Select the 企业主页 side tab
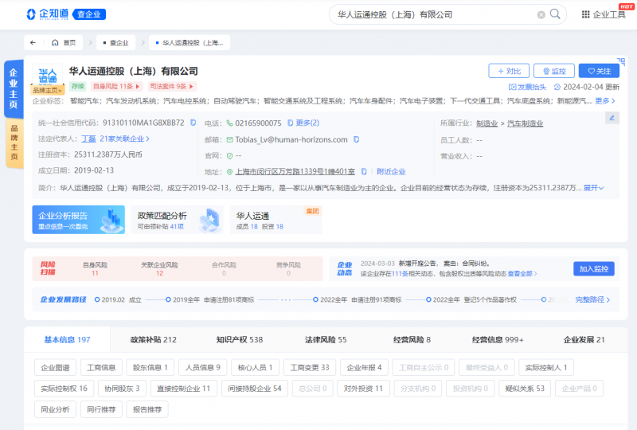This screenshot has height=430, width=637. pos(14,88)
